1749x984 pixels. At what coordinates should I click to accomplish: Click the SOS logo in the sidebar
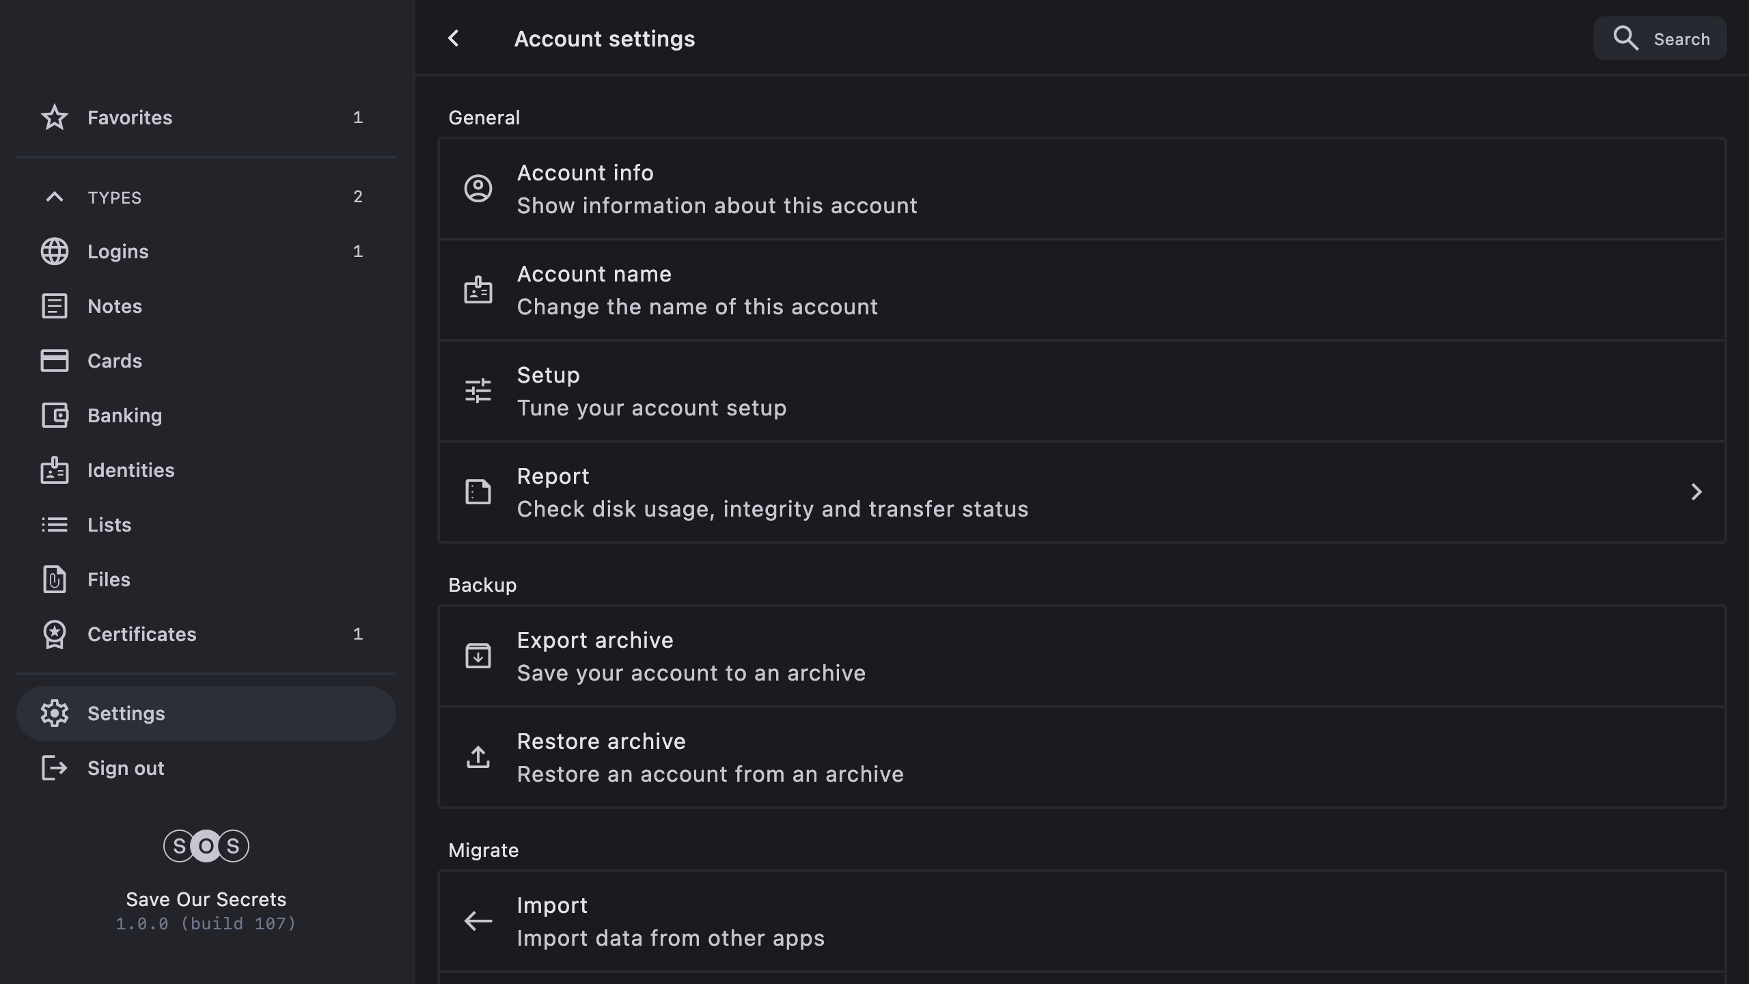click(x=206, y=846)
